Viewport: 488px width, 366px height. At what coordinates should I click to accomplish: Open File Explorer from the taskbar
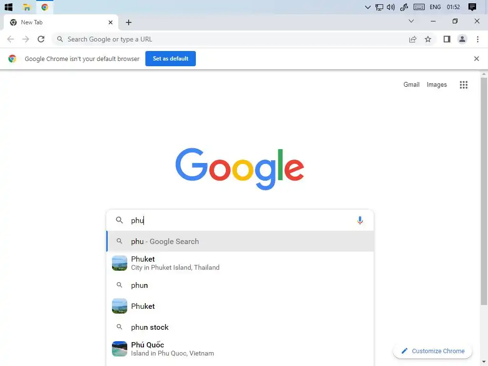(x=27, y=7)
